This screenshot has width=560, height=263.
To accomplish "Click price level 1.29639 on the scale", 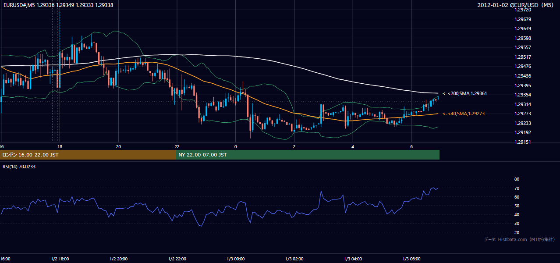I will point(523,28).
